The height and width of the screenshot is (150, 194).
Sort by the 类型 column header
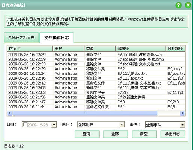click(100, 48)
